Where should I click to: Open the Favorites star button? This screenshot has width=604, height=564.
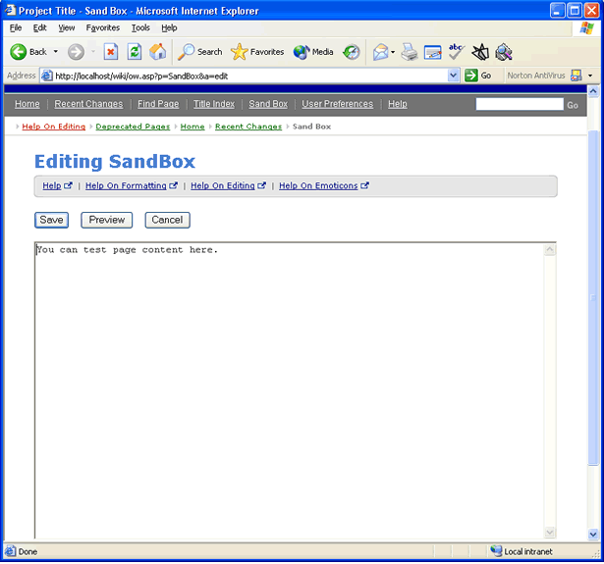(257, 52)
